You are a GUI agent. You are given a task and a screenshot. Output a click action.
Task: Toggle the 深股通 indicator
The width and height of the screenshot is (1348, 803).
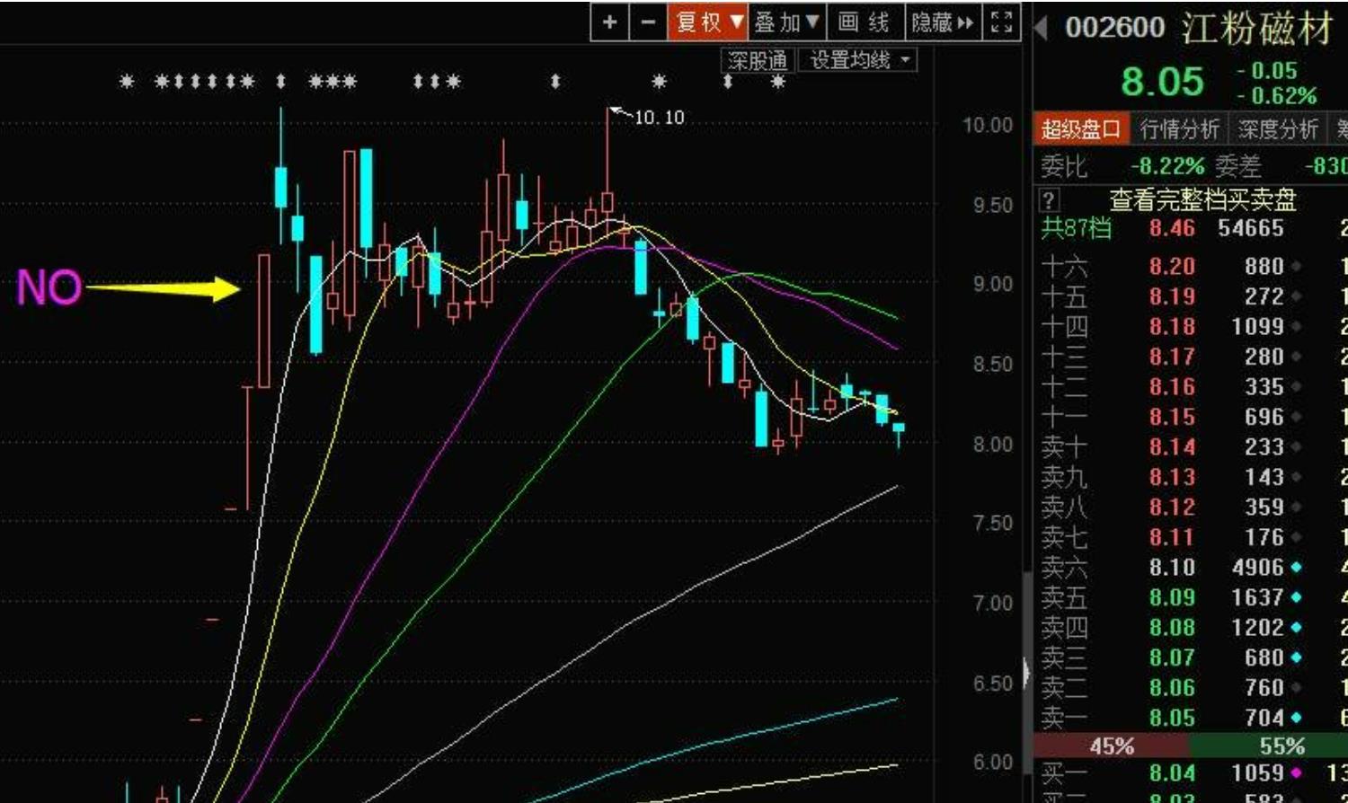[758, 60]
